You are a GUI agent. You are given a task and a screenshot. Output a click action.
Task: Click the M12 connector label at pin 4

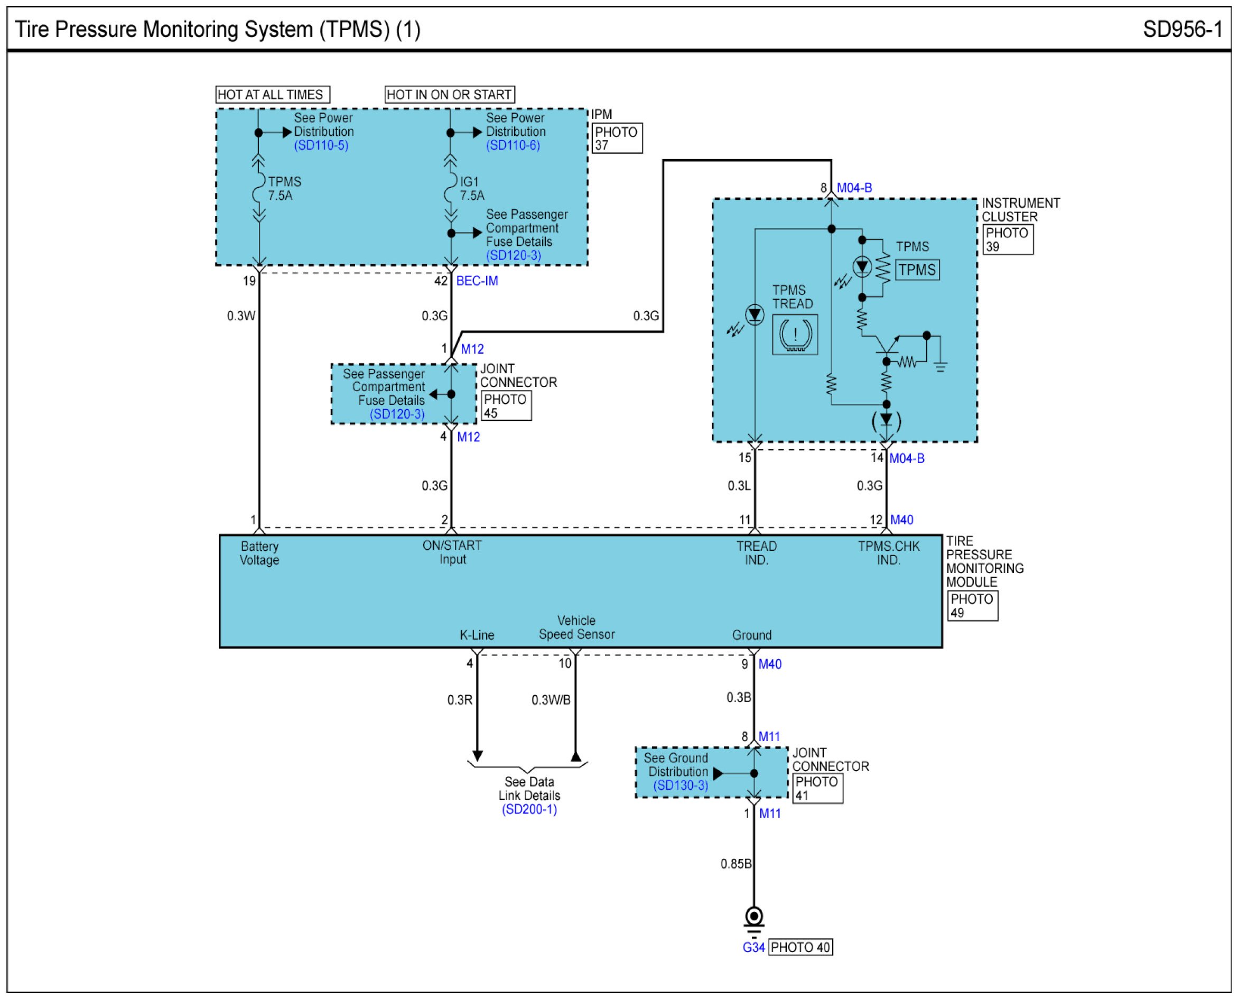tap(468, 437)
